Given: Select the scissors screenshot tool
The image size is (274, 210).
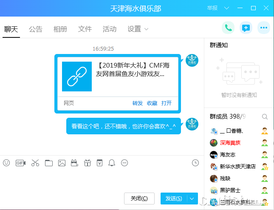Looking at the screenshot, I should tap(35, 163).
